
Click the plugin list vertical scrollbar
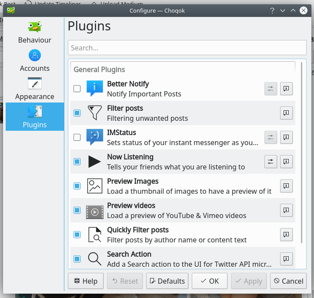[x=301, y=152]
